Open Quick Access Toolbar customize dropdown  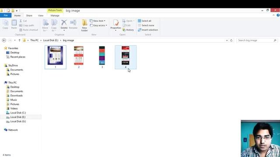pyautogui.click(x=17, y=10)
